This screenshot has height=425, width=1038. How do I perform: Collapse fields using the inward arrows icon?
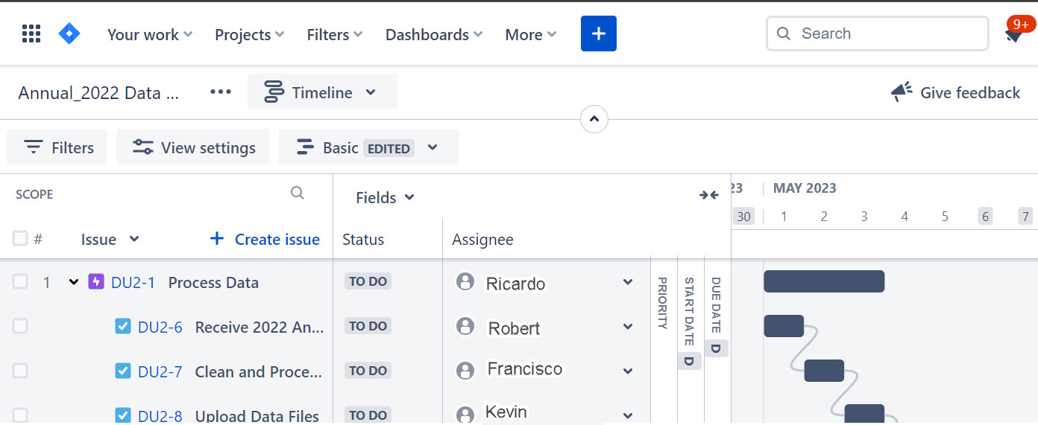coord(708,195)
